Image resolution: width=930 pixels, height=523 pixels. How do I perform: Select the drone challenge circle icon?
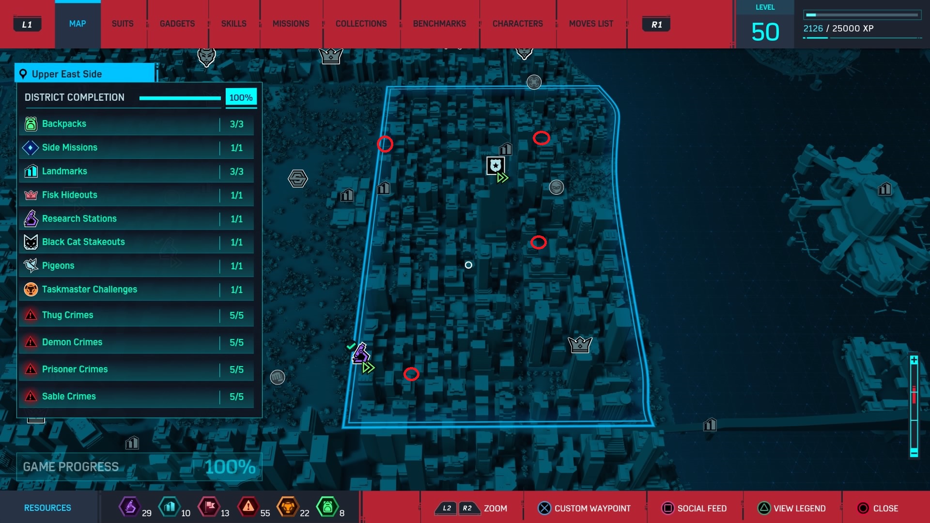point(534,82)
